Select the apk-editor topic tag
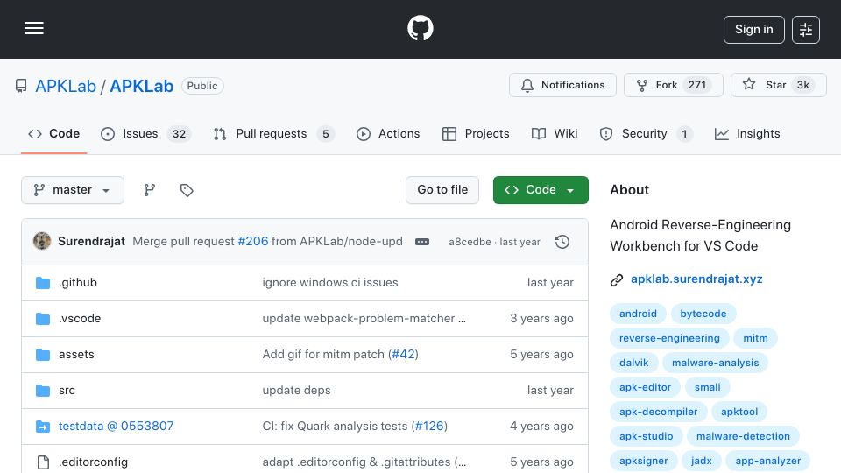The width and height of the screenshot is (841, 473). click(x=645, y=388)
